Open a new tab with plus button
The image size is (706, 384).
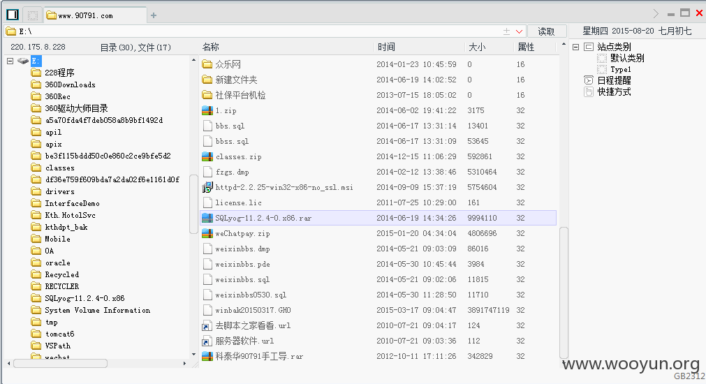pos(154,15)
